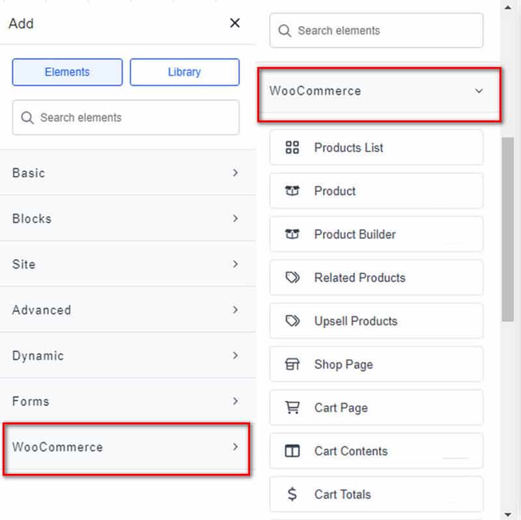Add the Cart Totals element
Screen dimensions: 521x520
[376, 494]
